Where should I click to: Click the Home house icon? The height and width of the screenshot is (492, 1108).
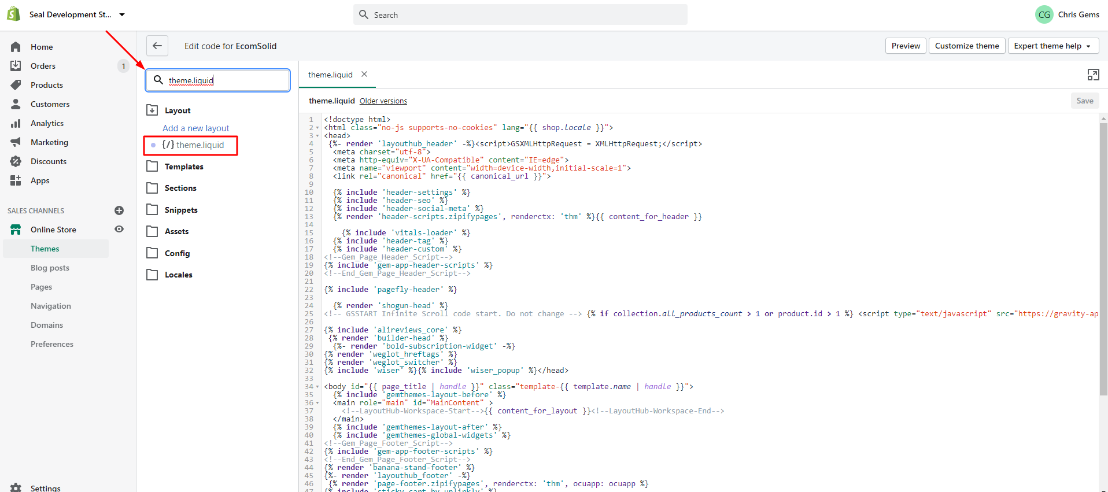[x=16, y=47]
